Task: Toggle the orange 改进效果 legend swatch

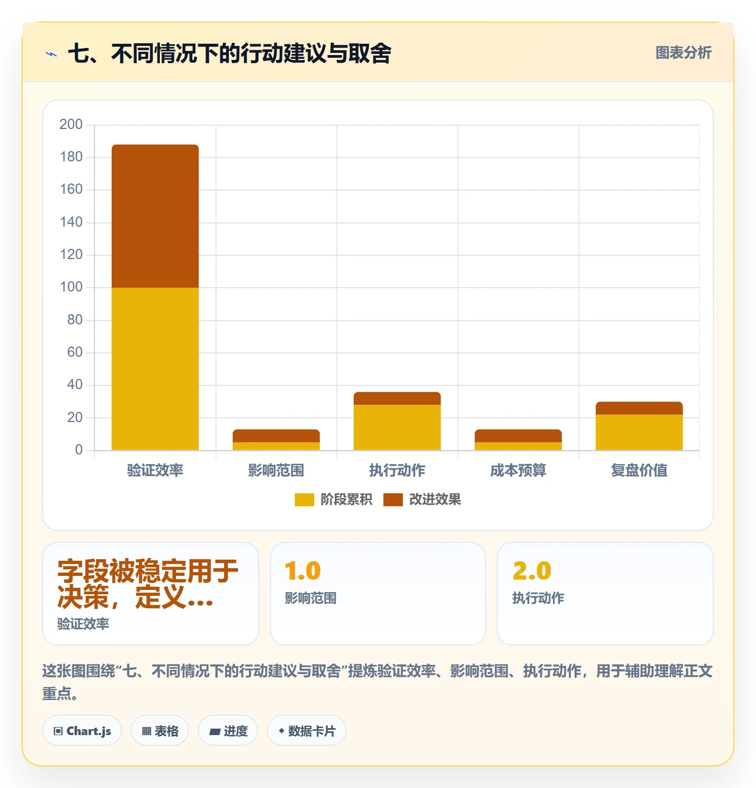Action: tap(393, 500)
